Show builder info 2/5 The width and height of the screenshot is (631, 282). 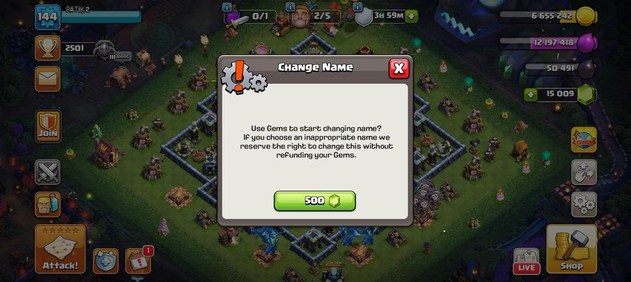coord(315,17)
